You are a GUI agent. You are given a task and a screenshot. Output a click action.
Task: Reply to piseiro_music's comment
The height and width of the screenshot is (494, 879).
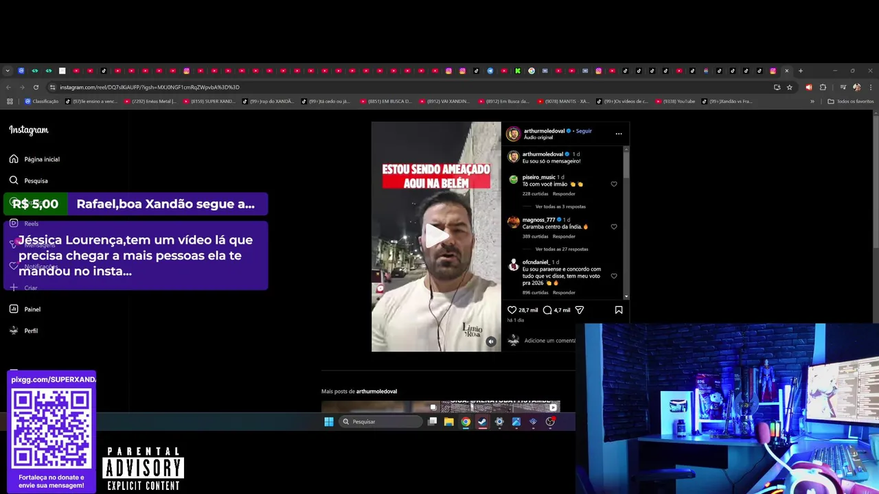(564, 194)
